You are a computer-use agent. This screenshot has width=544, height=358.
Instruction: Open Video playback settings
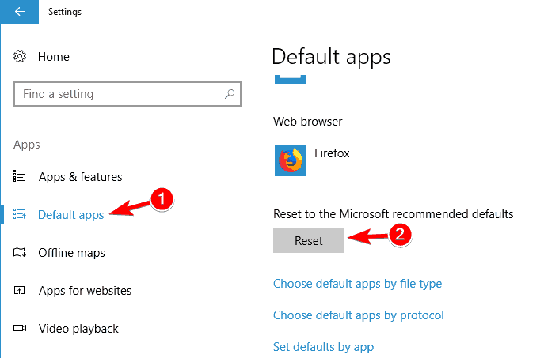[x=78, y=329]
